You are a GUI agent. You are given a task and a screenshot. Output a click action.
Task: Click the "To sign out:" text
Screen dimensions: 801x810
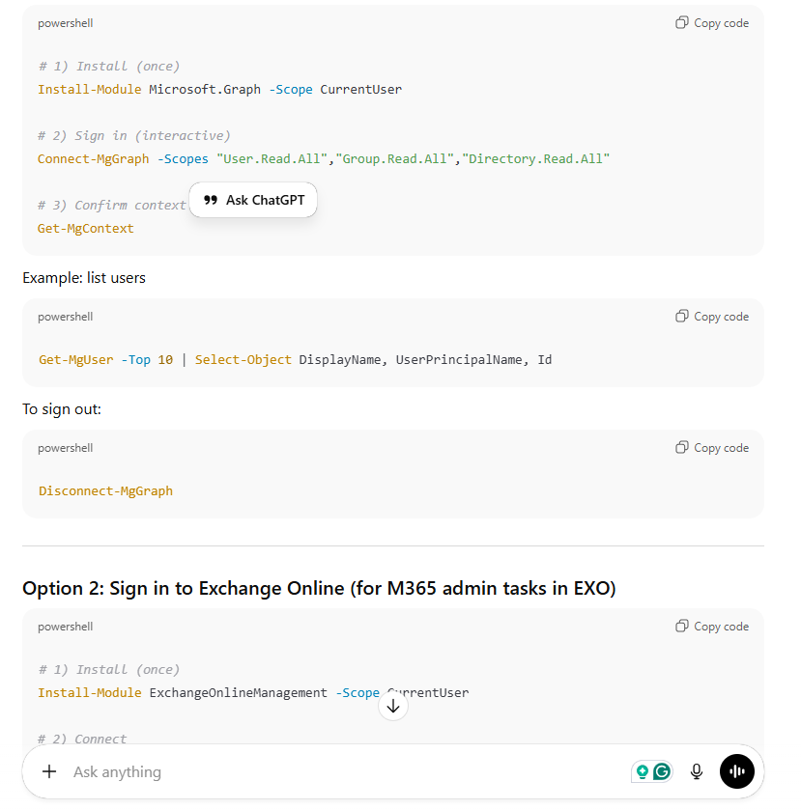62,409
